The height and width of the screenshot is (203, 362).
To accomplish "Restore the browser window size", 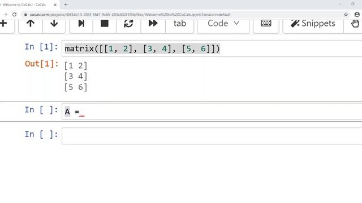I will (x=353, y=4).
